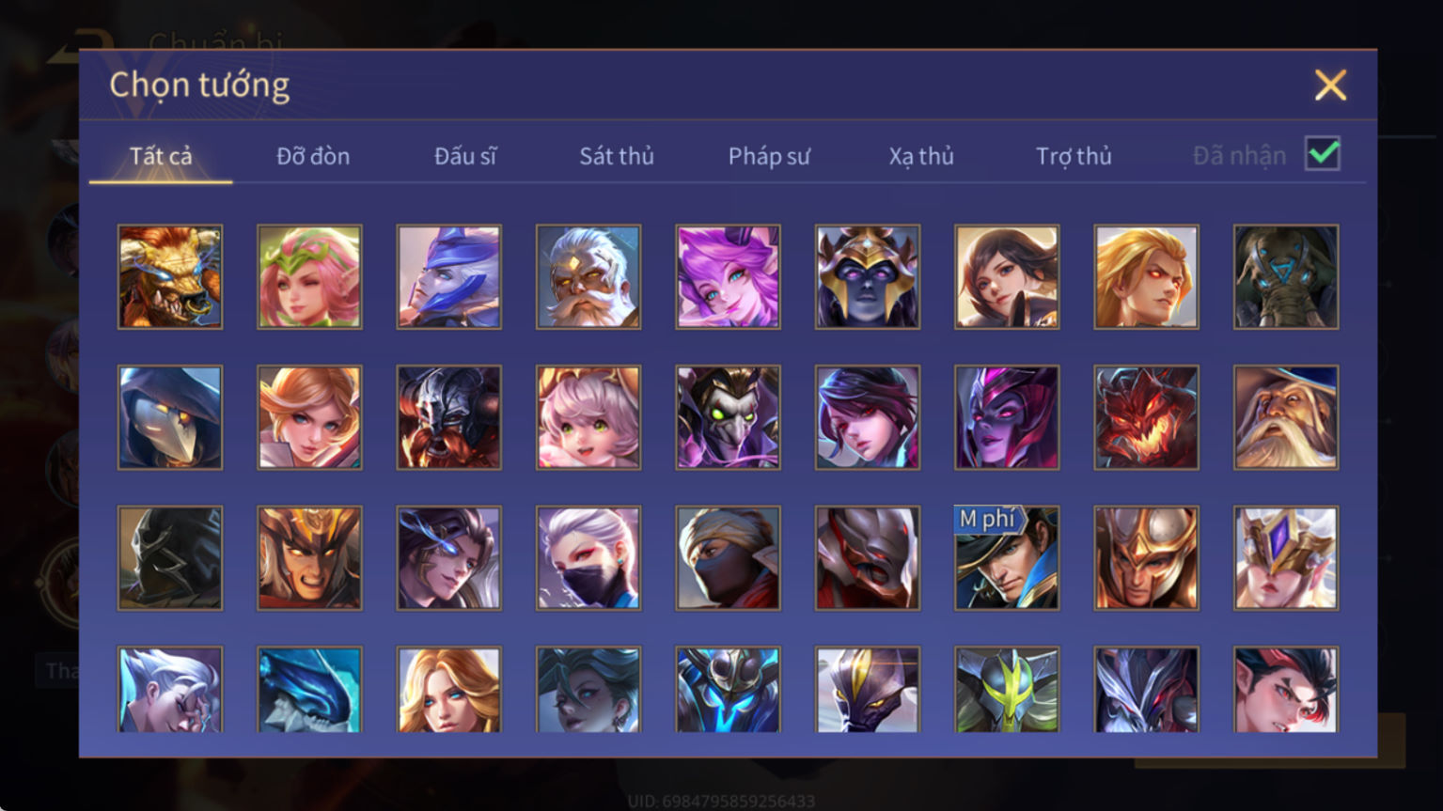The height and width of the screenshot is (811, 1443).
Task: Switch to the Đỡ đòn tab
Action: tap(313, 156)
